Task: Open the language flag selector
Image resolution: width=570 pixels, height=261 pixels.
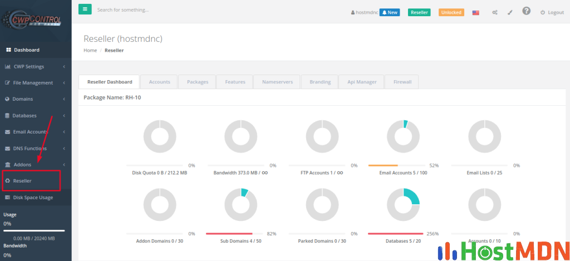Action: pyautogui.click(x=476, y=12)
